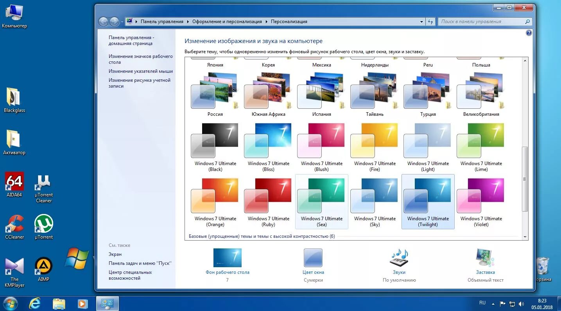This screenshot has height=311, width=561.
Task: Launch AIMP from the desktop
Action: [x=44, y=269]
